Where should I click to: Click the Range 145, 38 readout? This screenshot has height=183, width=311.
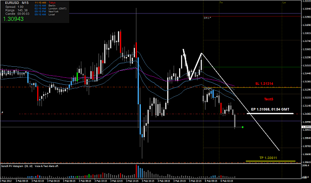click(x=16, y=10)
